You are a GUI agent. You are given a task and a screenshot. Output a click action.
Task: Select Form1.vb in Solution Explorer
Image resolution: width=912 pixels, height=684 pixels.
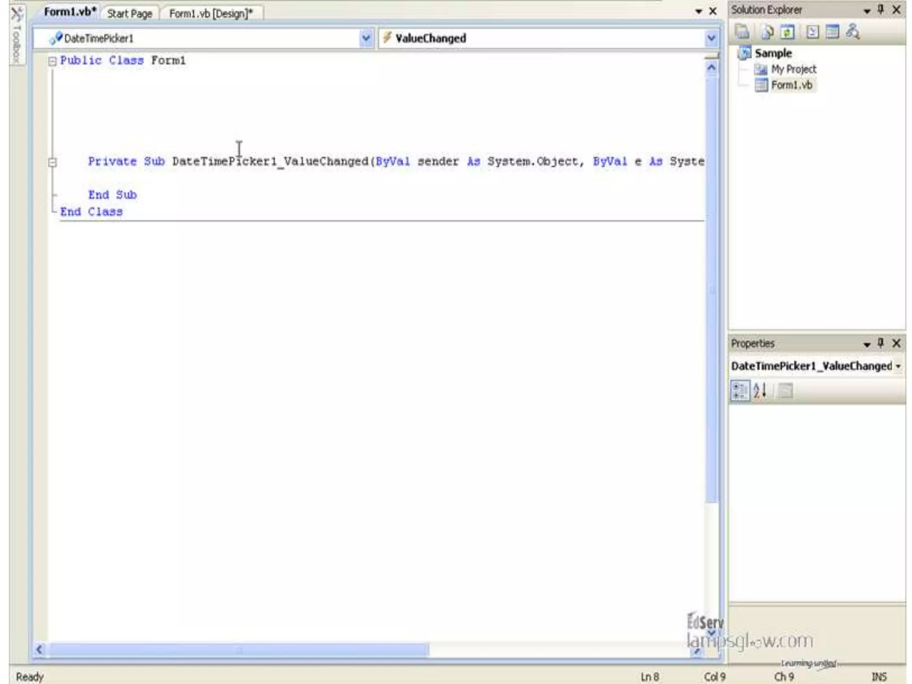click(x=791, y=85)
